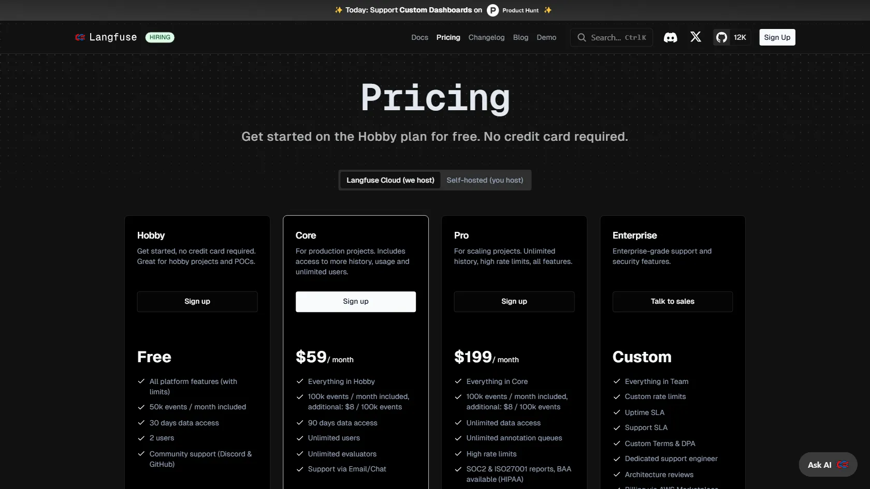
Task: Click the '30 days data access' feature
Action: (184, 423)
